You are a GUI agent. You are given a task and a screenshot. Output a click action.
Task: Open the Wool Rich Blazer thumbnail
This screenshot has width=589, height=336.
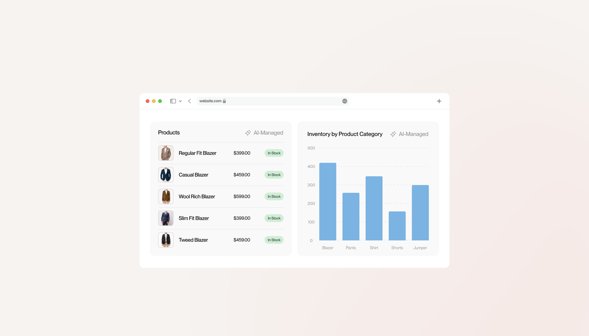coord(166,197)
